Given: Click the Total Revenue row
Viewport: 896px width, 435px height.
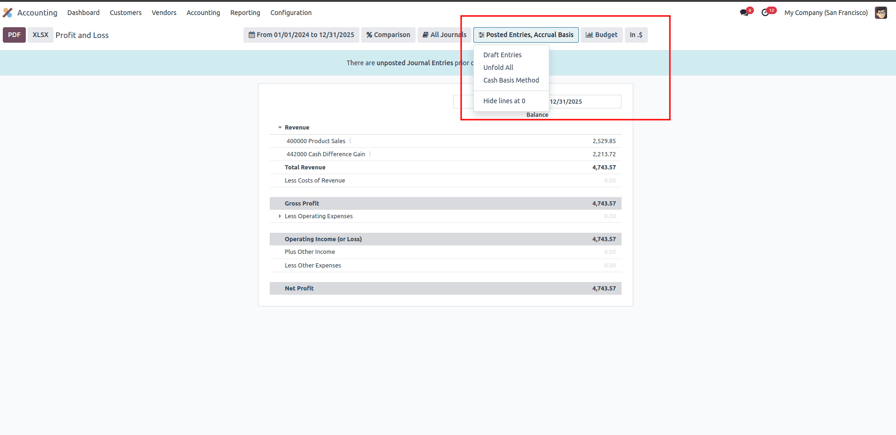Looking at the screenshot, I should [x=446, y=168].
